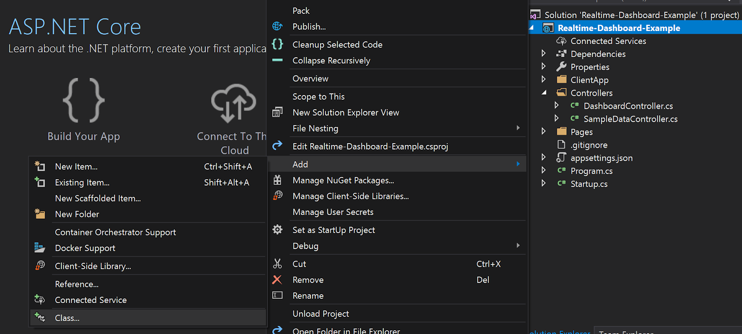Click the .gitignore file icon

[x=561, y=145]
